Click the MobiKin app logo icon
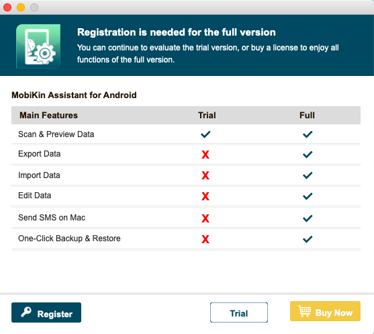The width and height of the screenshot is (374, 334). (38, 46)
